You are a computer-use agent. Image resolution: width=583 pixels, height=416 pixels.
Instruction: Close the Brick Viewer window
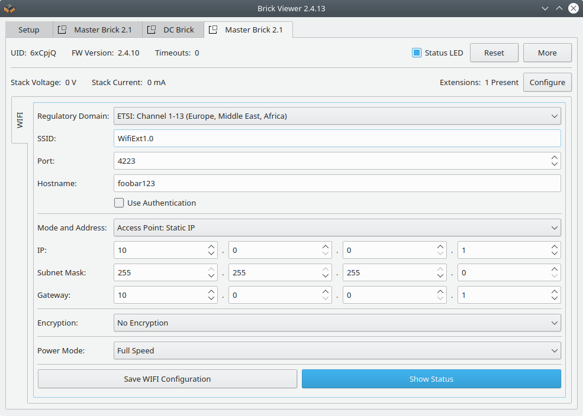[574, 8]
